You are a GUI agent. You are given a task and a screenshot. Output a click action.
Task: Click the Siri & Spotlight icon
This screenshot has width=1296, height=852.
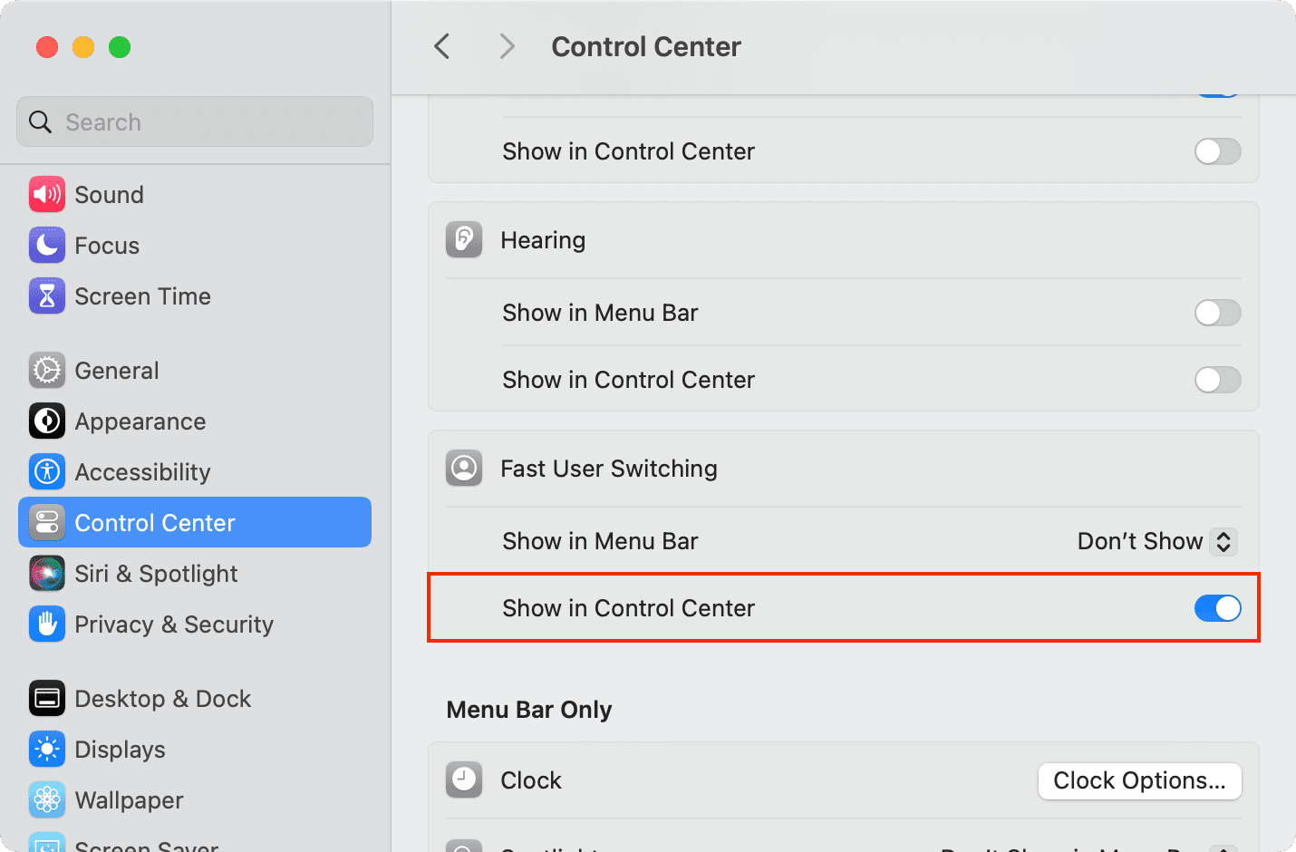pyautogui.click(x=46, y=573)
